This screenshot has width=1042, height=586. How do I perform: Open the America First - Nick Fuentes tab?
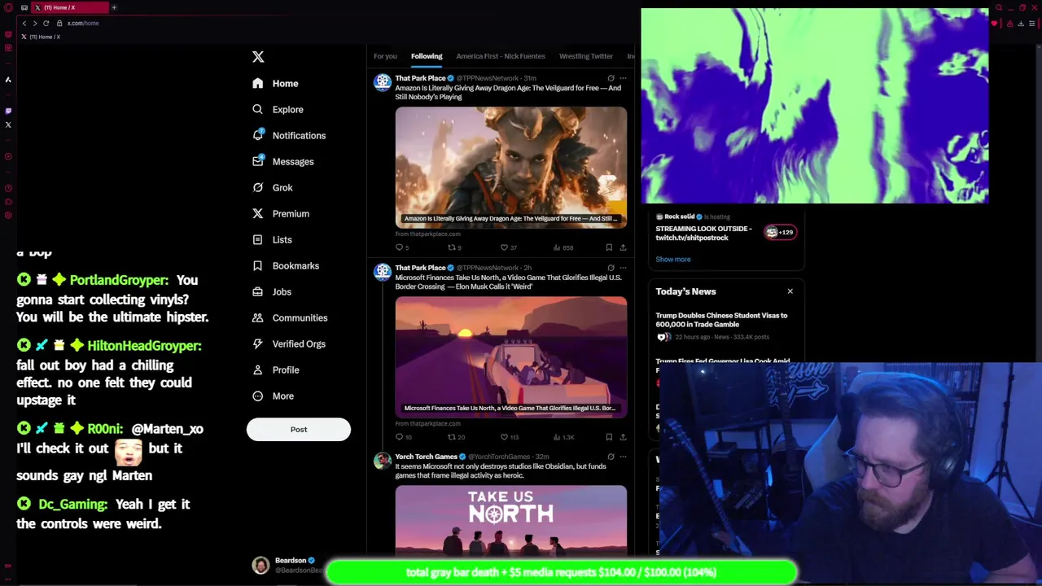(x=501, y=56)
